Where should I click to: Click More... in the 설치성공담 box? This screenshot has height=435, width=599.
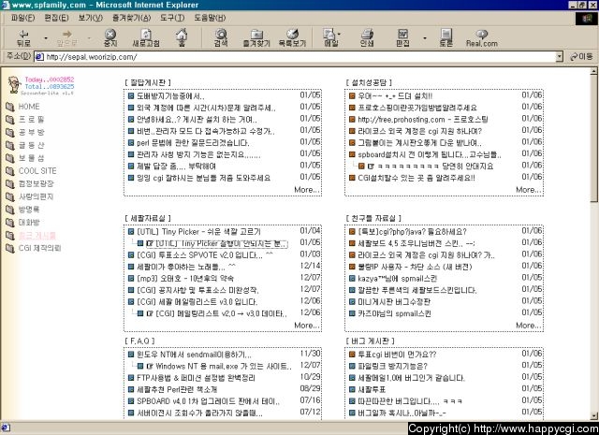click(x=528, y=190)
